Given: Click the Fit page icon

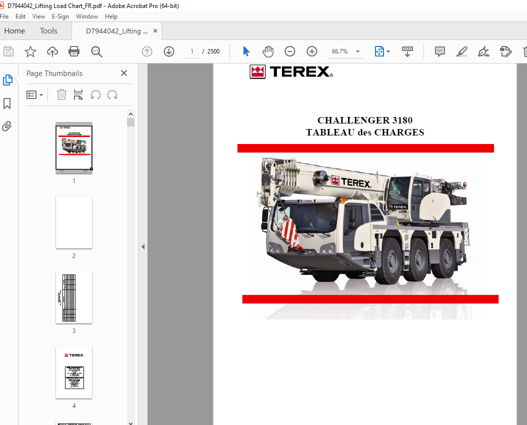Looking at the screenshot, I should 379,51.
